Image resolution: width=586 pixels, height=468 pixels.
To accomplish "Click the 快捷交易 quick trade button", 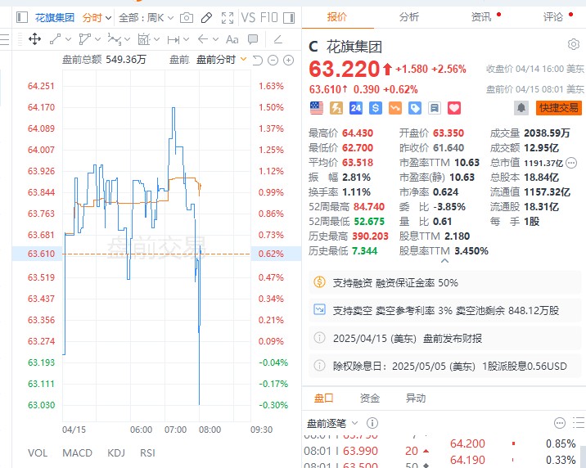I will pos(559,108).
